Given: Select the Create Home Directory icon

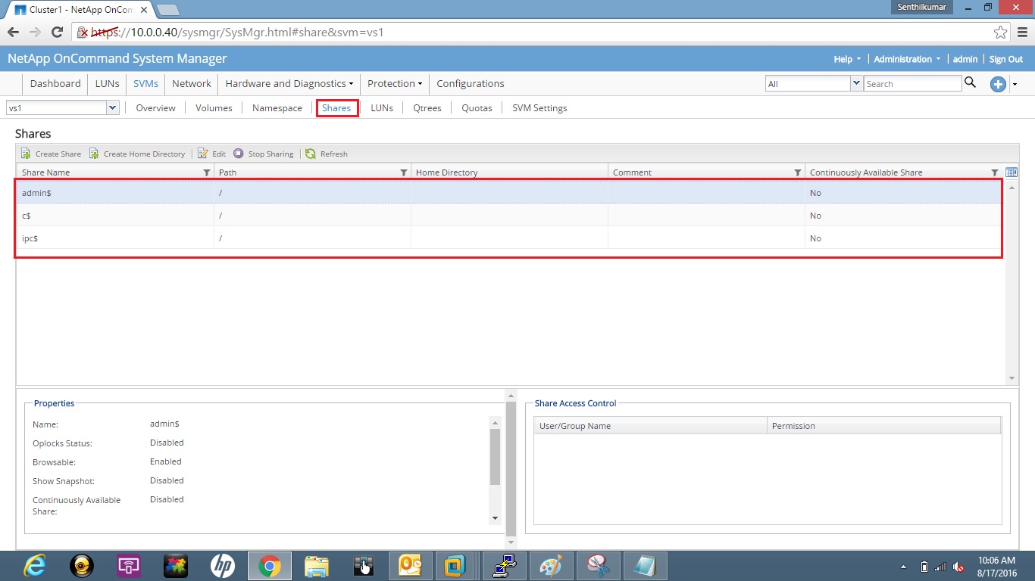Looking at the screenshot, I should point(137,154).
